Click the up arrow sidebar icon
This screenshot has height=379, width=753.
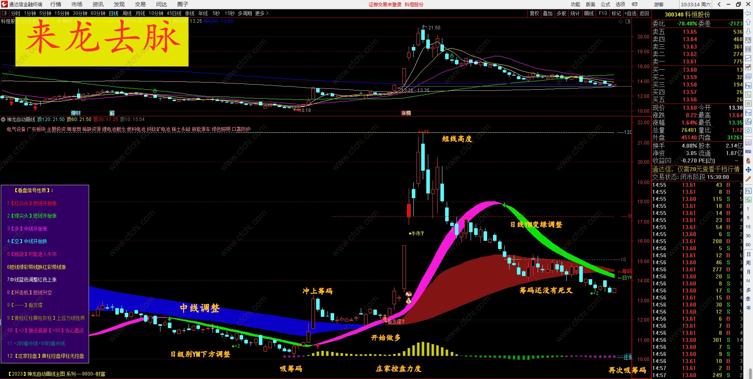748,23
